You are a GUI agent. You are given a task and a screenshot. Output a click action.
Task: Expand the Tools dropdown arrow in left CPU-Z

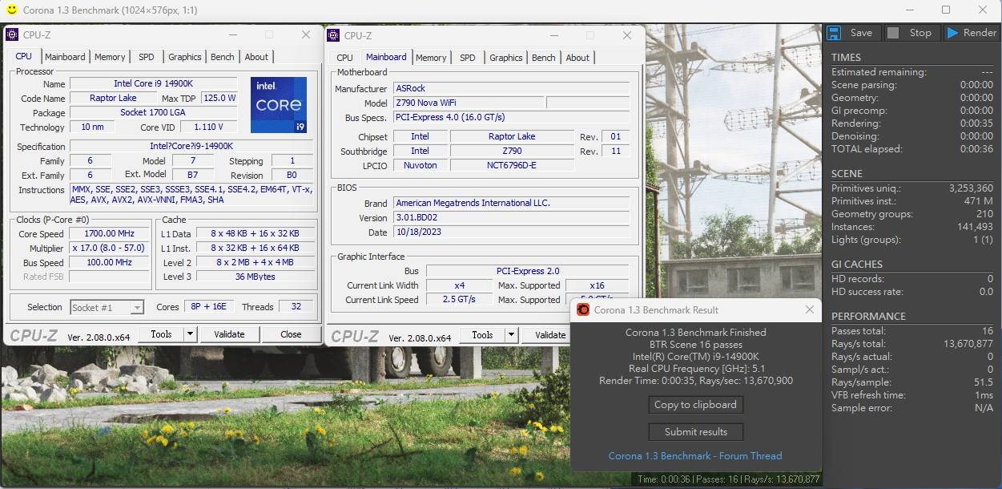(x=191, y=334)
